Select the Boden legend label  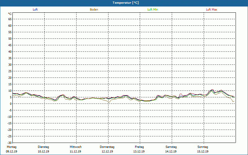[94, 10]
